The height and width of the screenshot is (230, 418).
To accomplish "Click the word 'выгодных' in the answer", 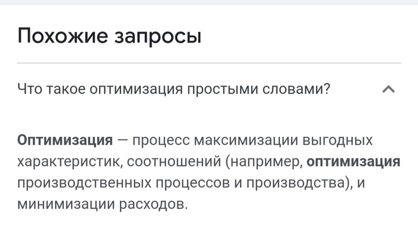I will (337, 140).
